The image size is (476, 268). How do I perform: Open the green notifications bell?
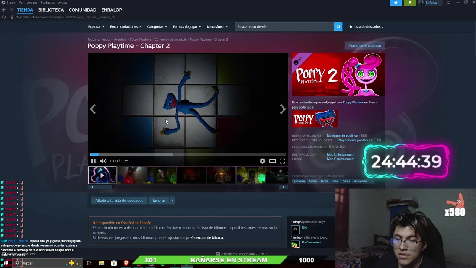410,3
